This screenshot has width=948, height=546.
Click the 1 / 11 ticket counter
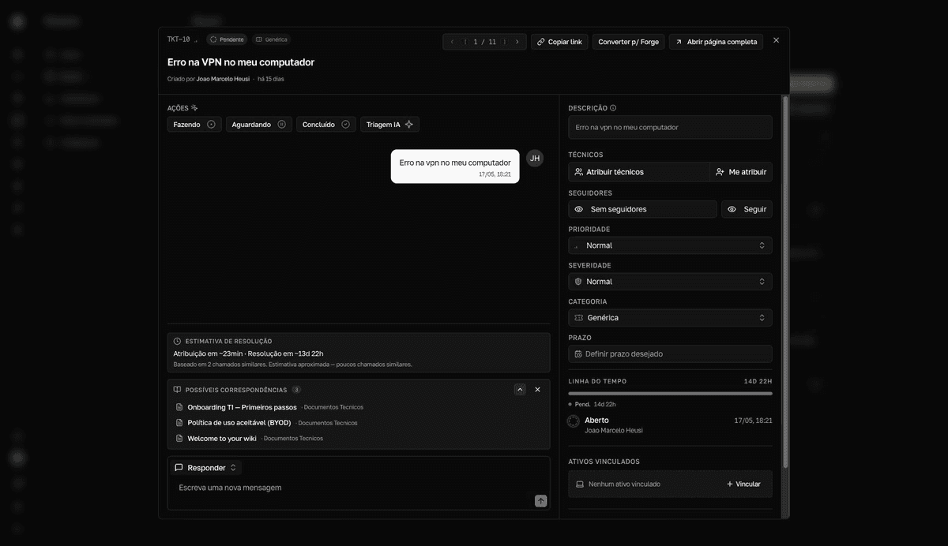484,42
